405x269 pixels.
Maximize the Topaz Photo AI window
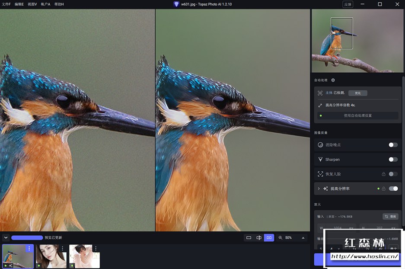379,4
